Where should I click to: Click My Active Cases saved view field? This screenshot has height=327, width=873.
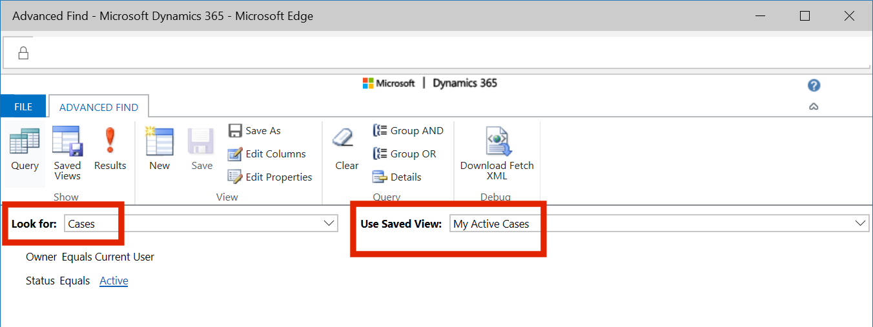(x=659, y=223)
